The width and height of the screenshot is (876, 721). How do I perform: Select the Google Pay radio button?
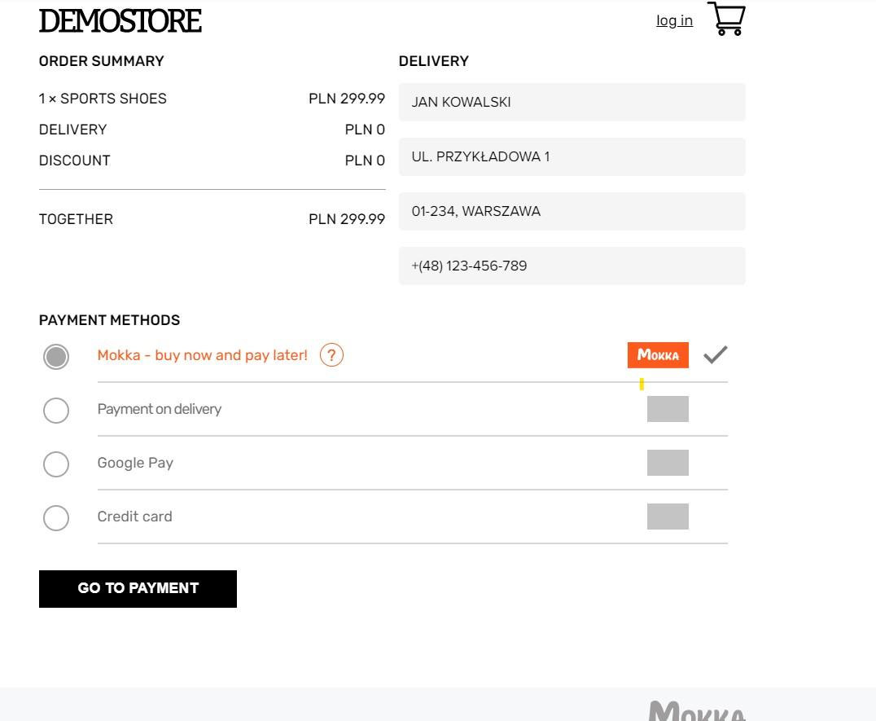point(56,464)
